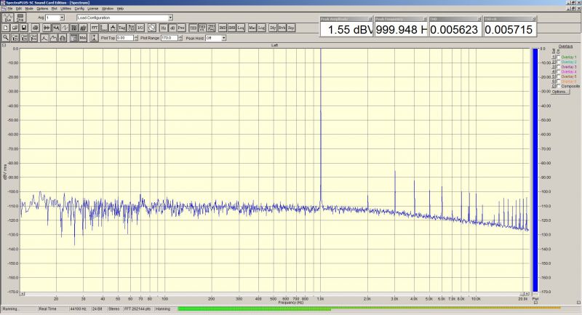Image resolution: width=582 pixels, height=315 pixels.
Task: Click the green input level bar
Action: (x=254, y=308)
